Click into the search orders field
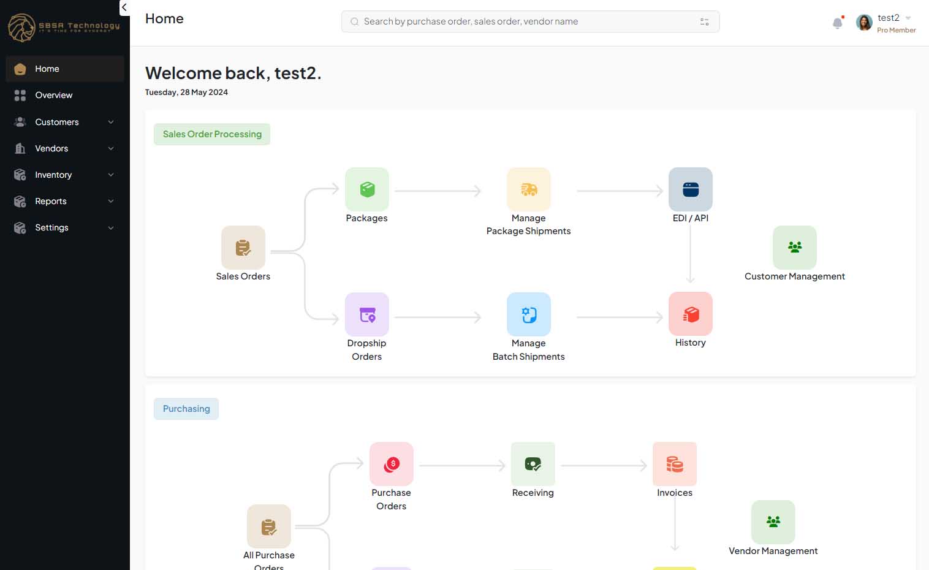The width and height of the screenshot is (929, 570). 531,21
